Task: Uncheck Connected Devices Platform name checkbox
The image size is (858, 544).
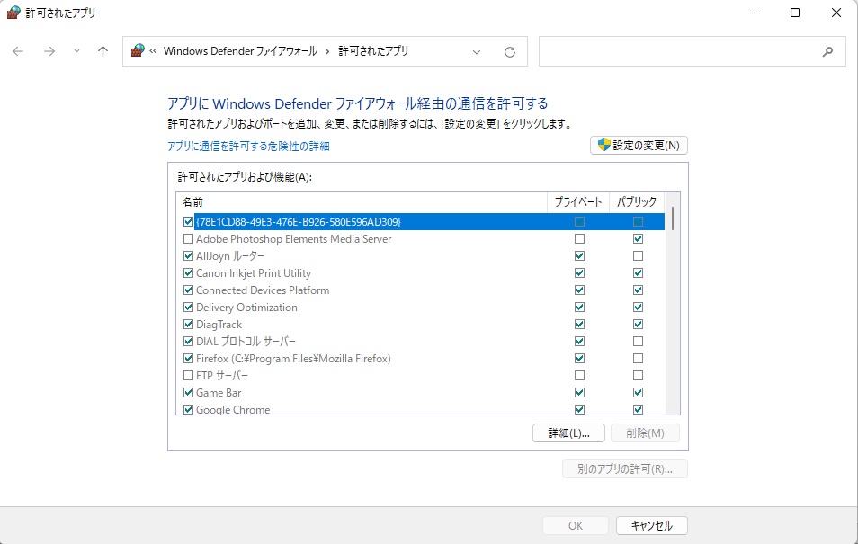Action: pyautogui.click(x=188, y=290)
